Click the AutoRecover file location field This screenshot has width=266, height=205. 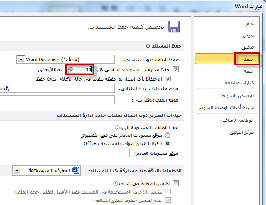[x=57, y=88]
